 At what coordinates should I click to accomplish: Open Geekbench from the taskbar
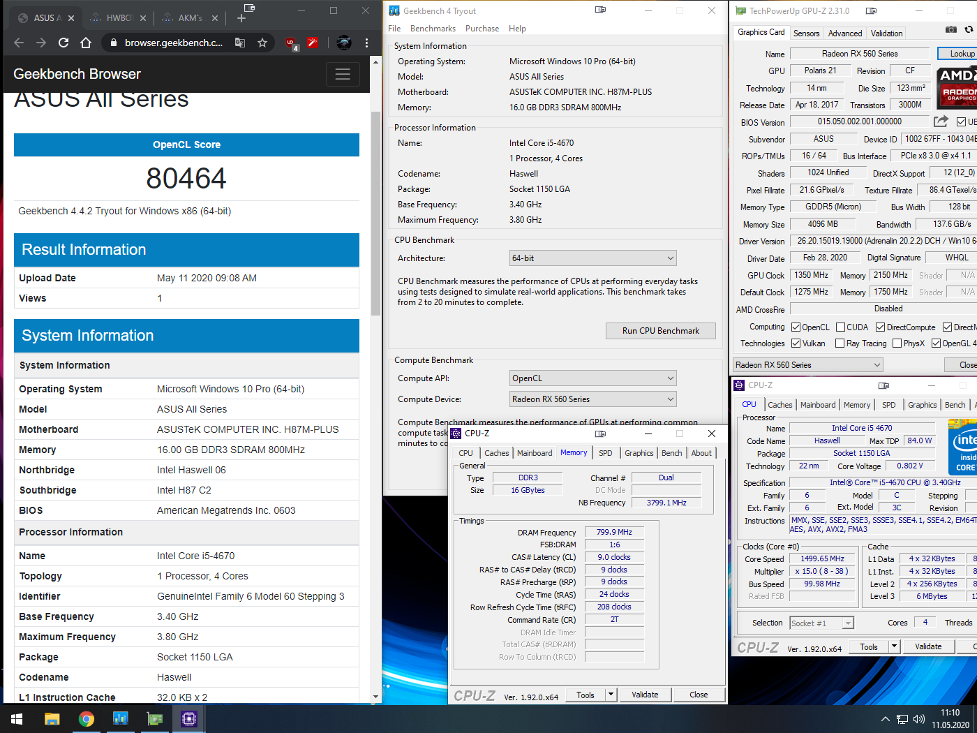(x=120, y=718)
